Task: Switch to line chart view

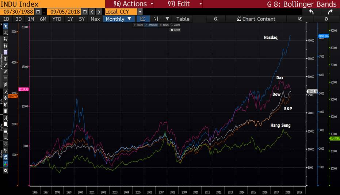Action: point(143,19)
